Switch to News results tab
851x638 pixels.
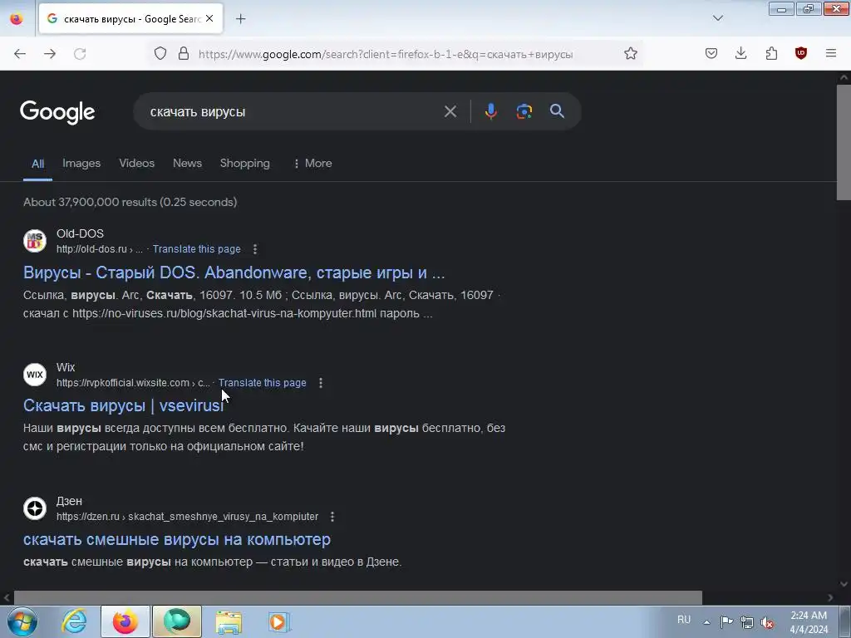coord(187,164)
